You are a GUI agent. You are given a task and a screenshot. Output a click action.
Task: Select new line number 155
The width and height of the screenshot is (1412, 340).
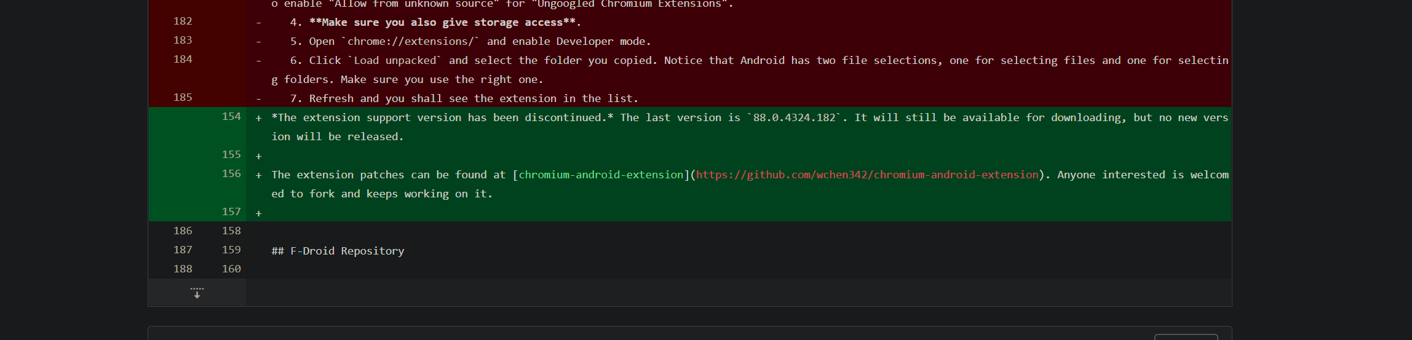click(231, 155)
